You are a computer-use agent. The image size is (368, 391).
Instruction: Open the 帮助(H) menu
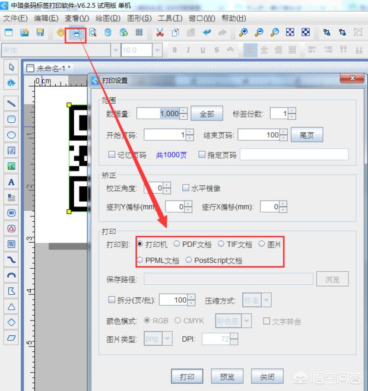tap(234, 18)
